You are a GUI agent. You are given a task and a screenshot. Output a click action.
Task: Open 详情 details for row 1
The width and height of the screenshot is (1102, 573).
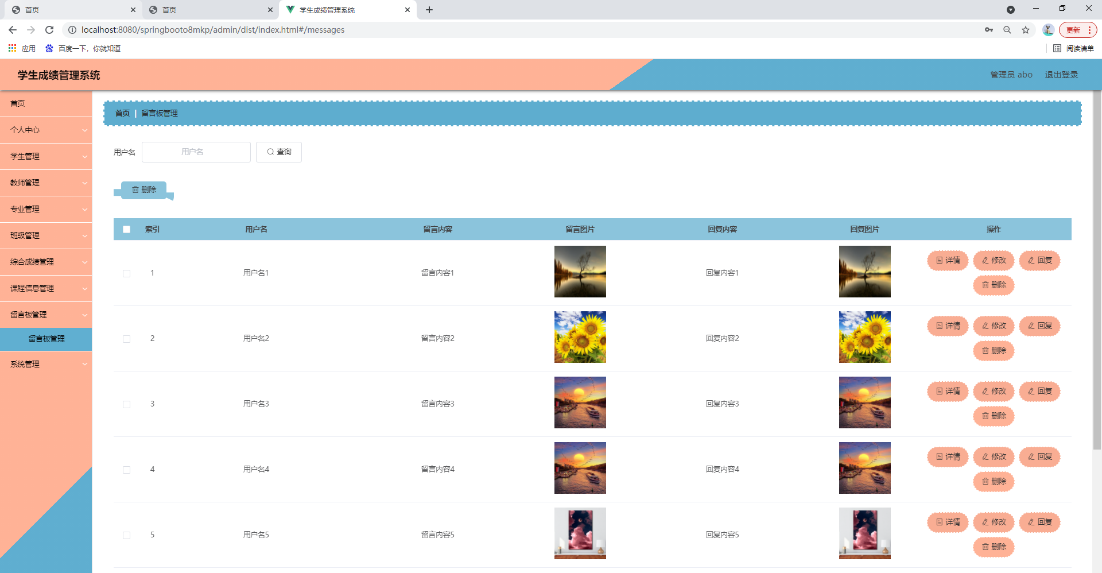click(x=948, y=261)
